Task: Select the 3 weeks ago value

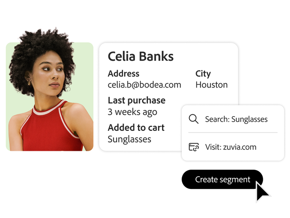Action: (132, 112)
